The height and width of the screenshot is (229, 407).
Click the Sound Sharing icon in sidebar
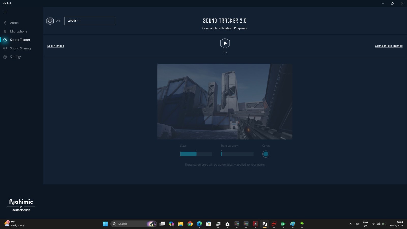(5, 48)
